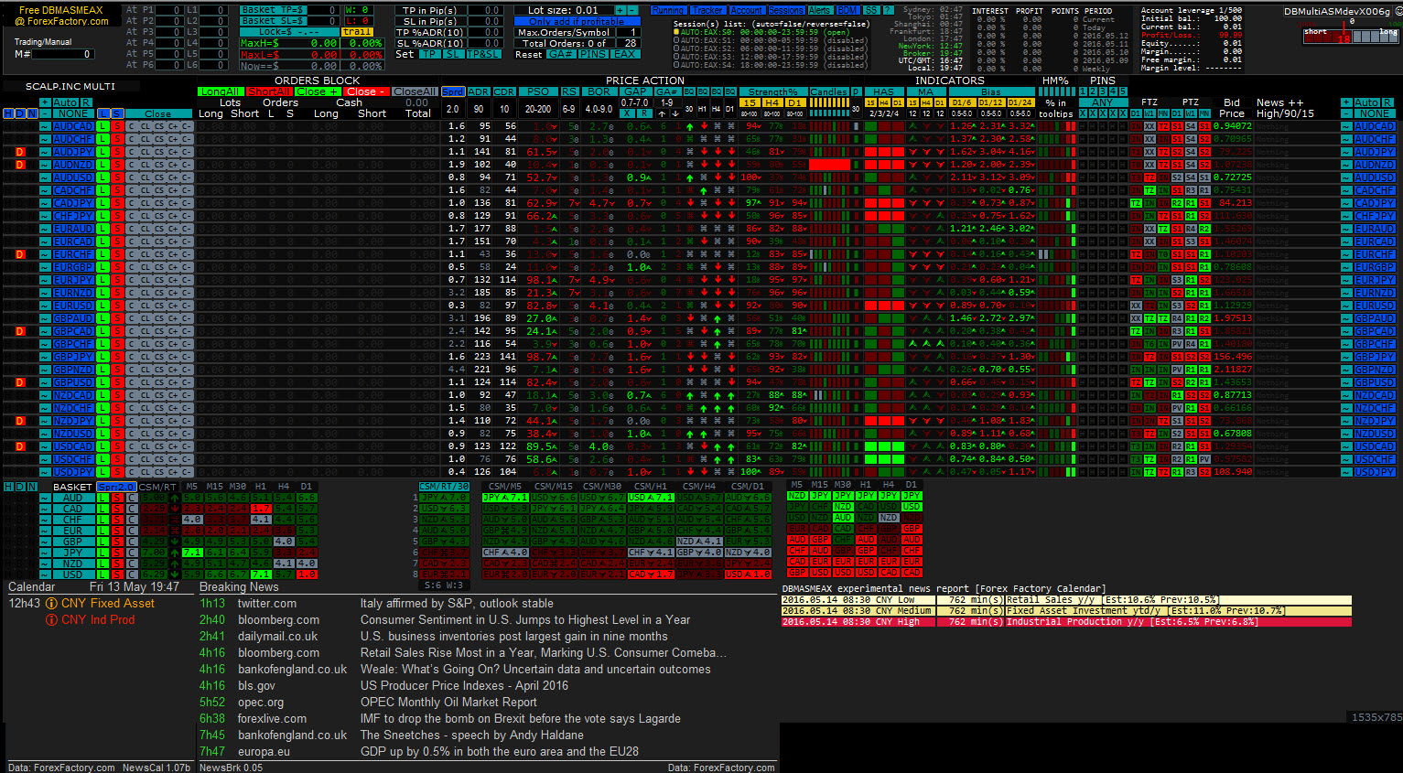The image size is (1403, 773).
Task: Open CNY Fixed Asset calendar event icon
Action: 52,604
